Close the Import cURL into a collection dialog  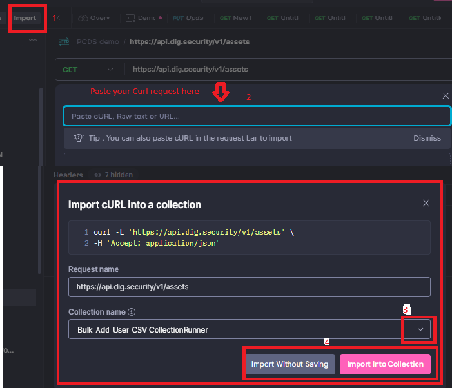[426, 203]
